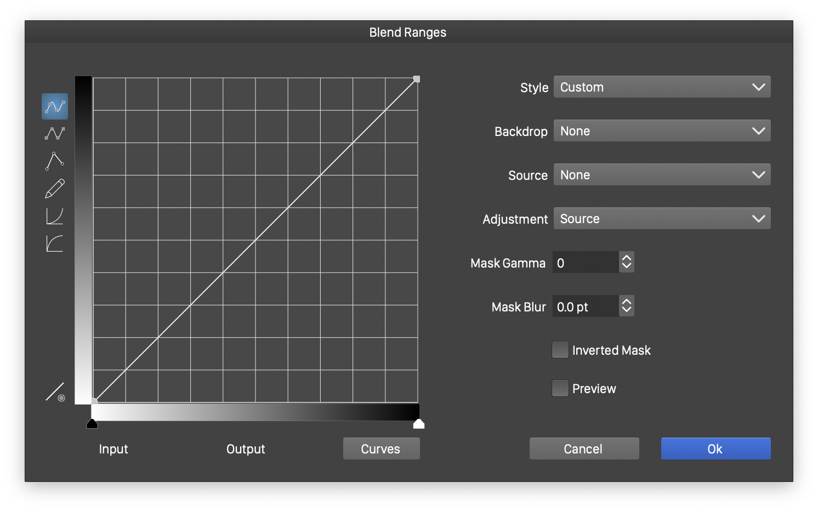The height and width of the screenshot is (511, 818).
Task: Select the linear segment curve tool
Action: [x=55, y=133]
